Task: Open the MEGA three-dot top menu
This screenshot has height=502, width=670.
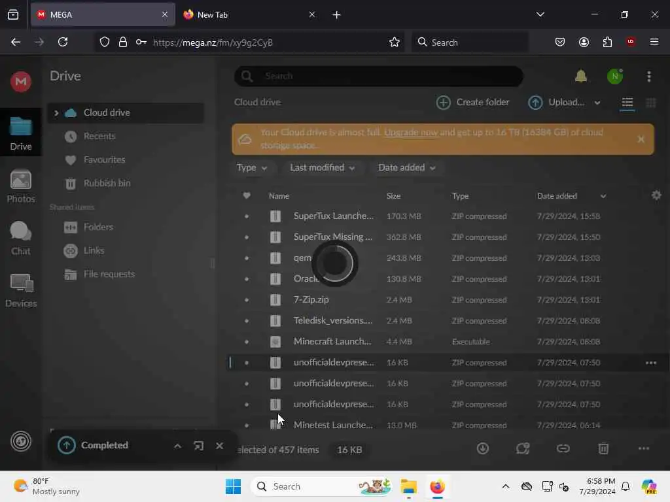Action: click(648, 76)
